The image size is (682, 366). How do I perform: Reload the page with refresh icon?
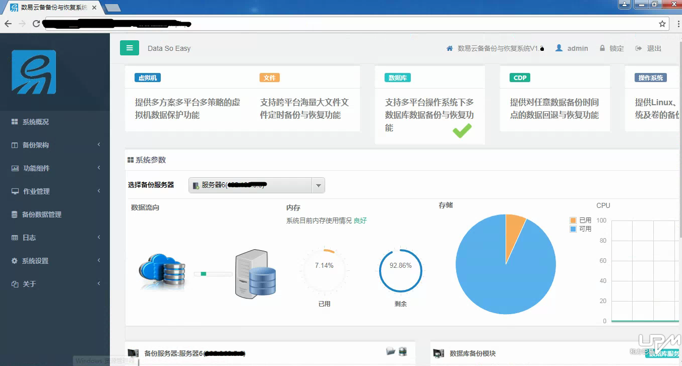tap(36, 24)
